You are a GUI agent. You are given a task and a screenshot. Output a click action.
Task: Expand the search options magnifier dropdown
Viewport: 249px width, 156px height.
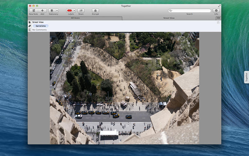[x=171, y=11]
